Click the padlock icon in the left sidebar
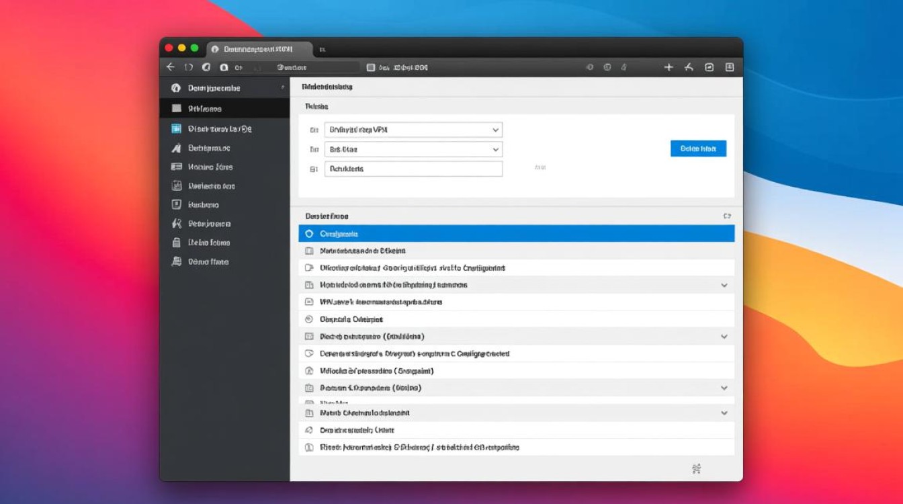The image size is (903, 504). click(x=177, y=243)
